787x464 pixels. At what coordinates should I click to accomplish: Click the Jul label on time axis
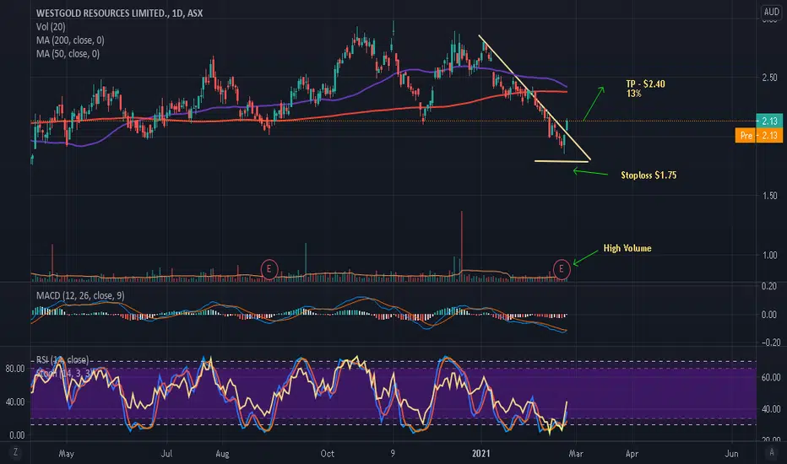click(166, 454)
